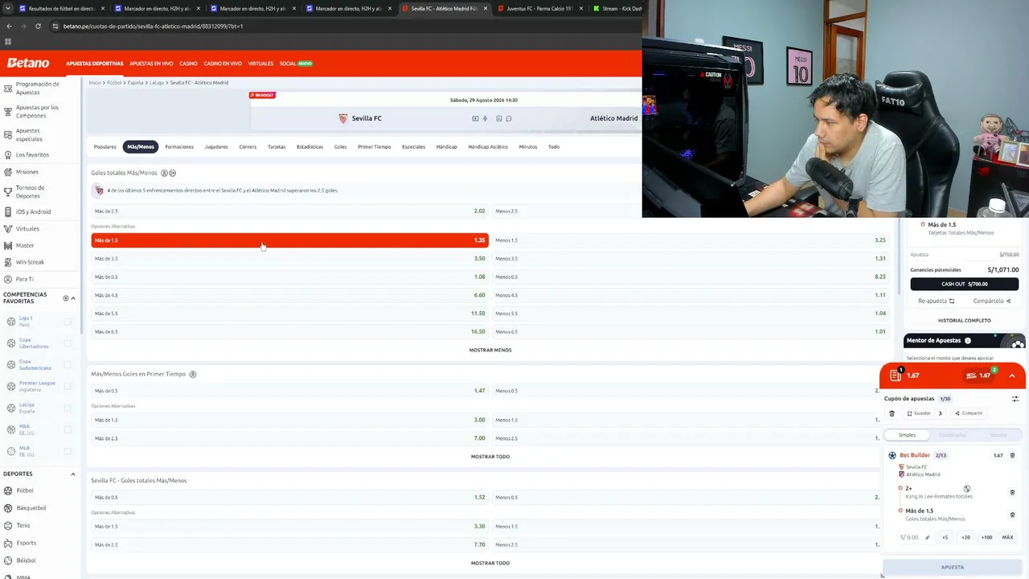This screenshot has height=579, width=1029.
Task: Click Mostrar Todo under Goles en Primer Tiempo
Action: click(490, 457)
